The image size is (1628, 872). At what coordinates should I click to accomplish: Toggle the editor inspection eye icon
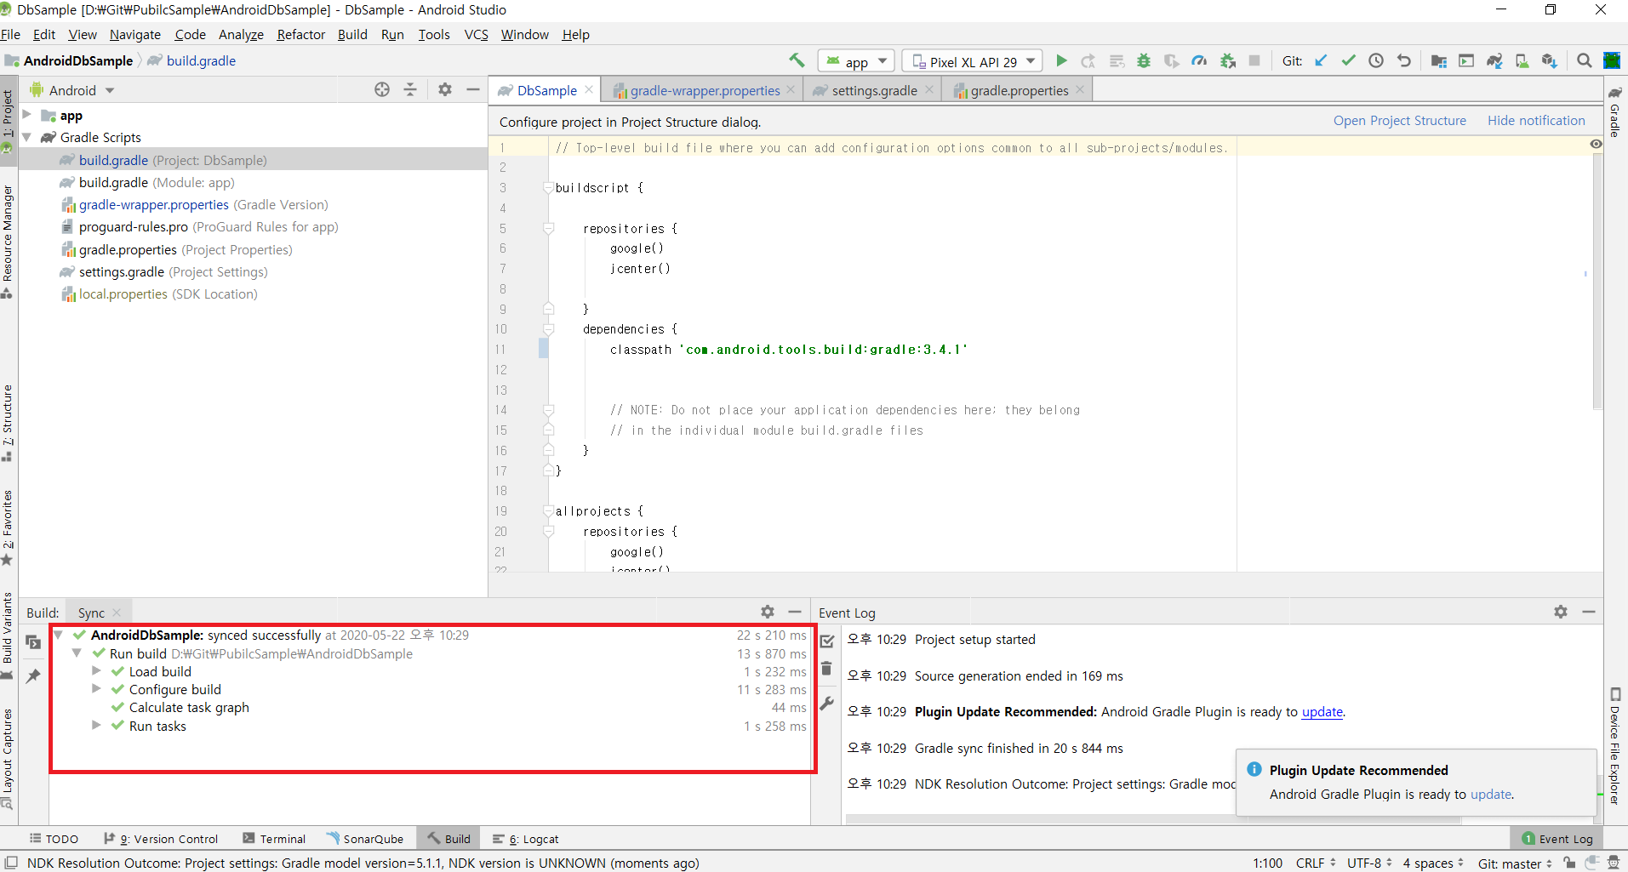[1596, 144]
